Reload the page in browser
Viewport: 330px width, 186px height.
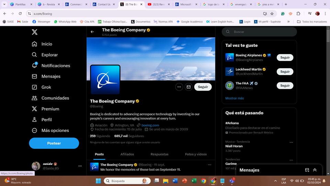click(20, 14)
